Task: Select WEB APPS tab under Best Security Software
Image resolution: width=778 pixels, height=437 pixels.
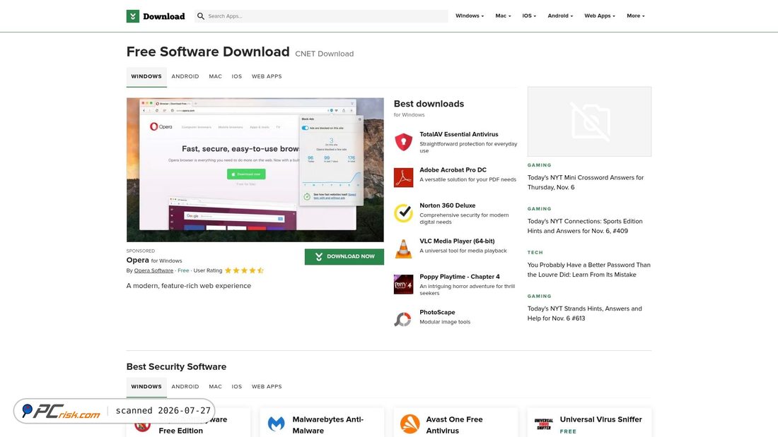Action: tap(267, 387)
